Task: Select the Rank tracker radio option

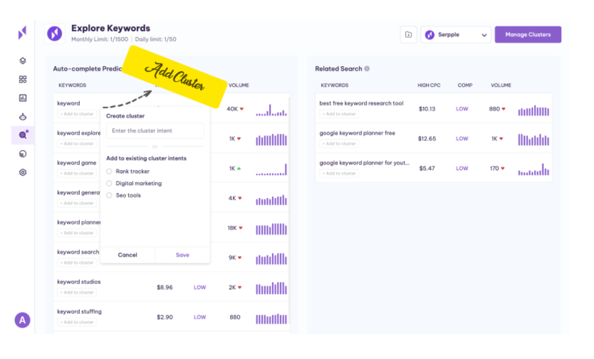Action: click(x=109, y=171)
